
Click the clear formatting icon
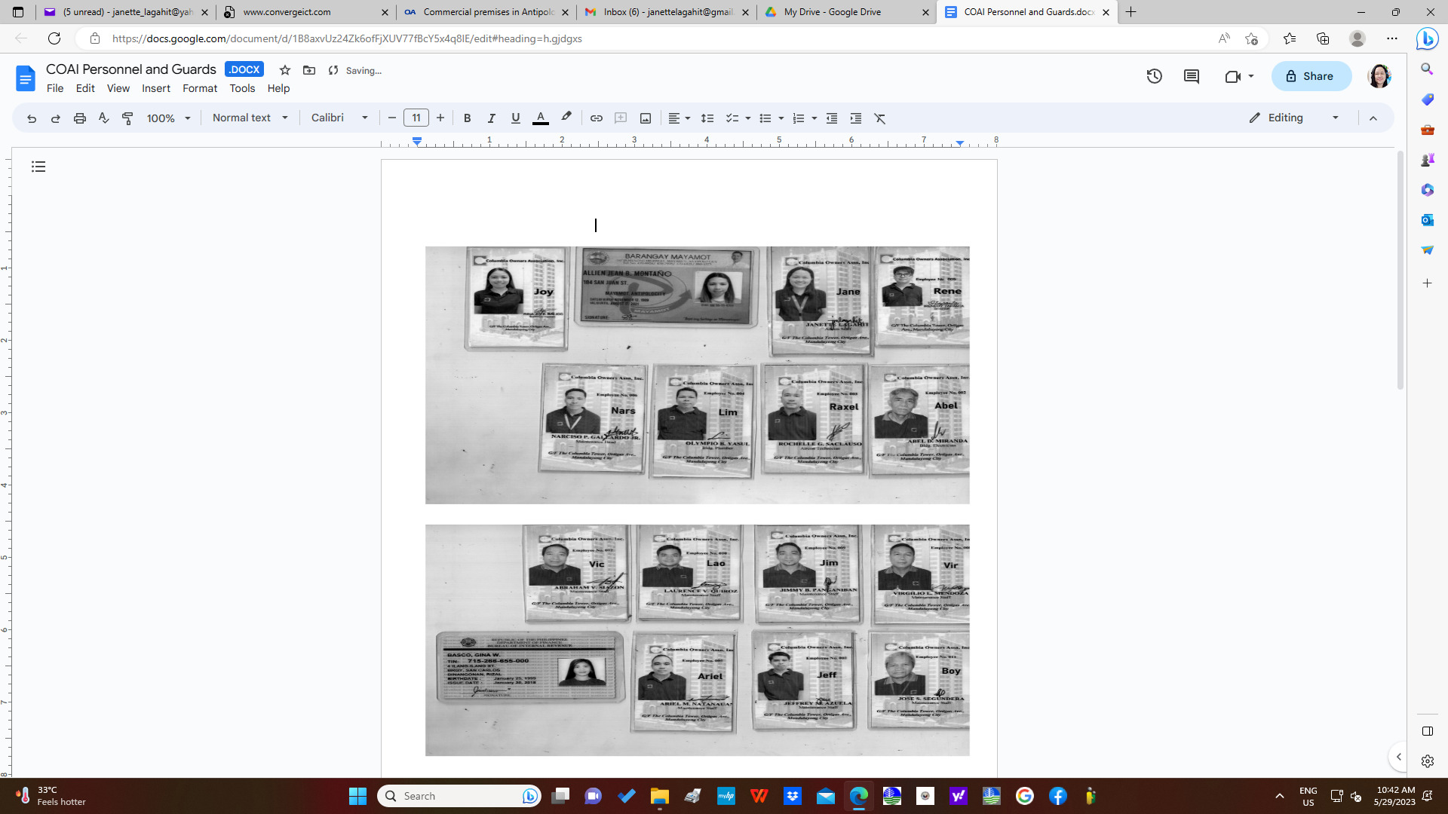[879, 118]
